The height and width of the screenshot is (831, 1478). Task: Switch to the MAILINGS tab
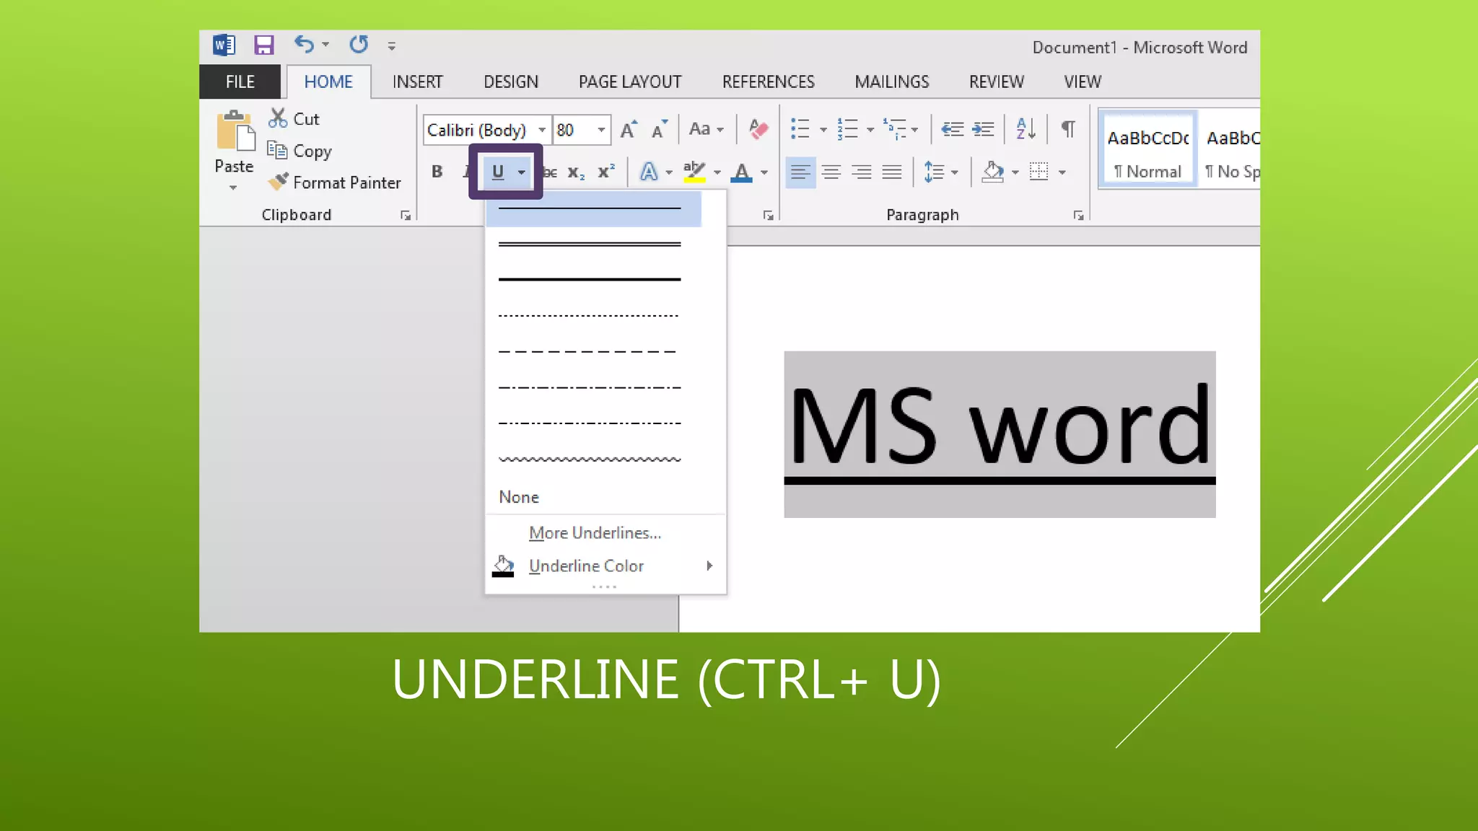(x=892, y=82)
